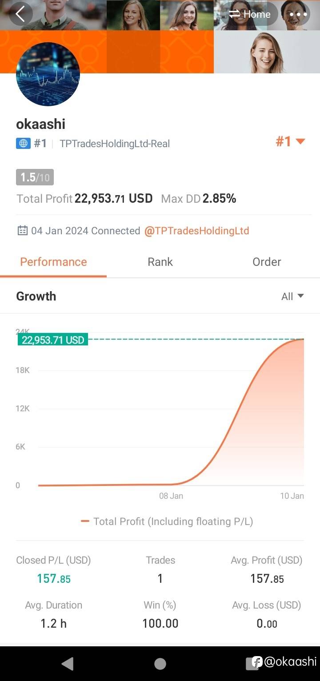Switch to the Performance tab
The width and height of the screenshot is (320, 681).
tap(53, 262)
